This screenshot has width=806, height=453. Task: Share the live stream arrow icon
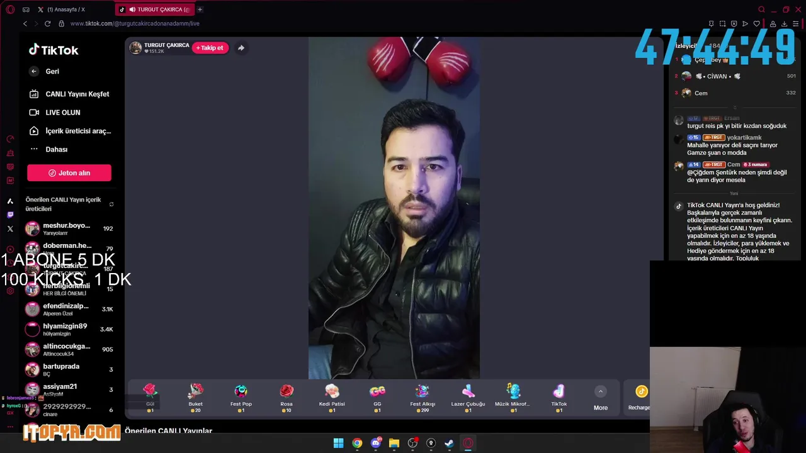click(x=241, y=48)
